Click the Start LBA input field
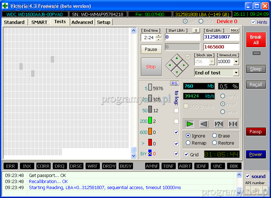Image resolution: width=271 pixels, height=198 pixels. [x=182, y=37]
